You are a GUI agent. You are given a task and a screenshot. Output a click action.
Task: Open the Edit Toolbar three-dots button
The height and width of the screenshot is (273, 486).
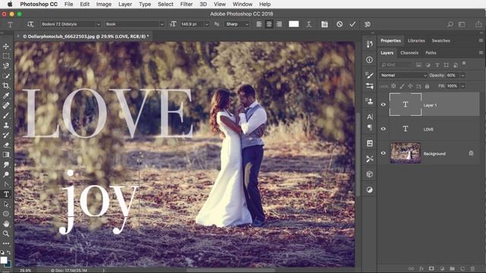click(x=6, y=243)
